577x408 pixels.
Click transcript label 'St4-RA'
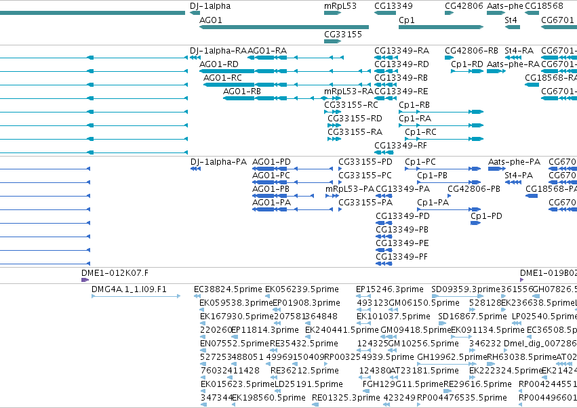point(519,50)
